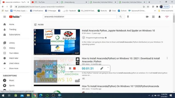Pause the screen recording

(70, 68)
